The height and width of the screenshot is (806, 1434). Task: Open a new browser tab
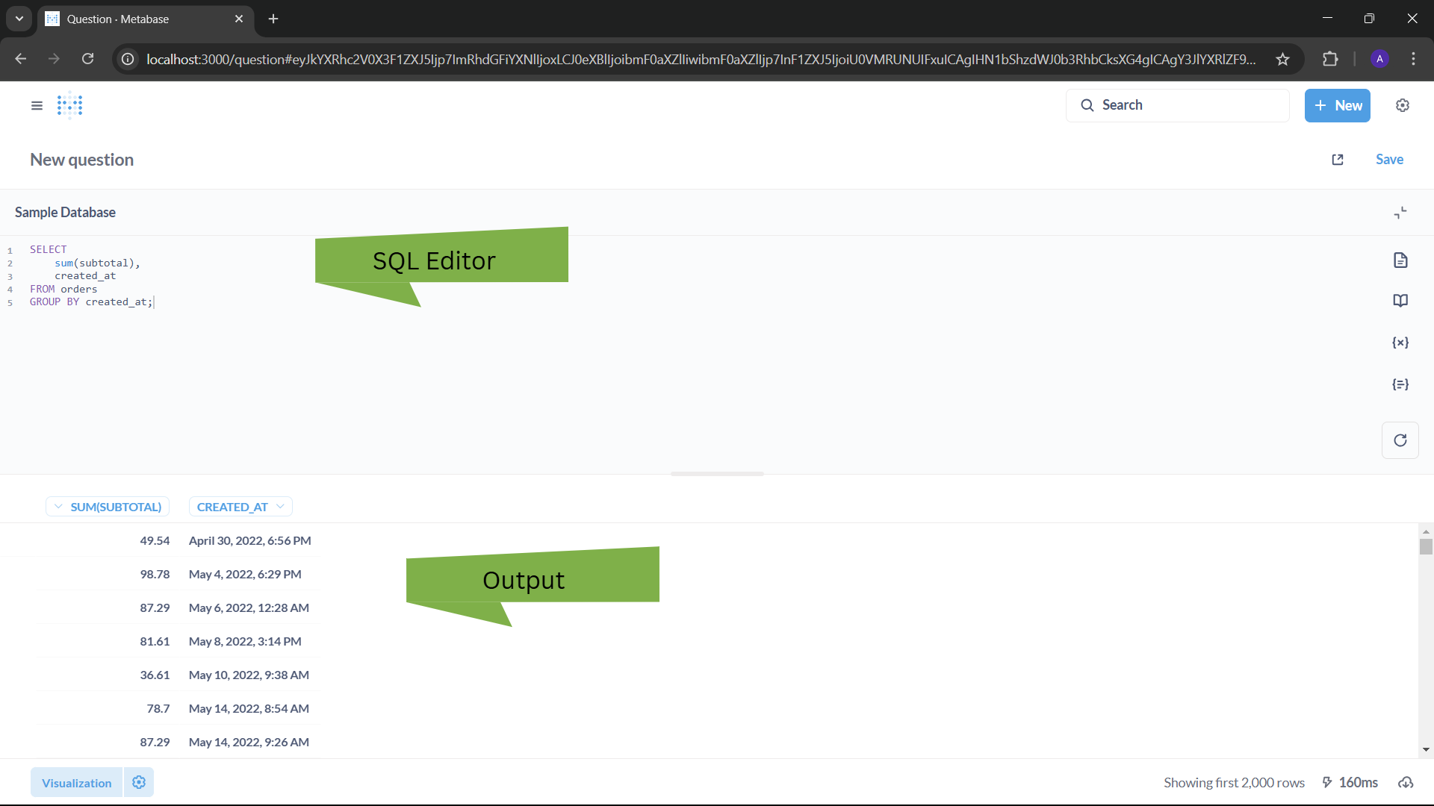(273, 19)
